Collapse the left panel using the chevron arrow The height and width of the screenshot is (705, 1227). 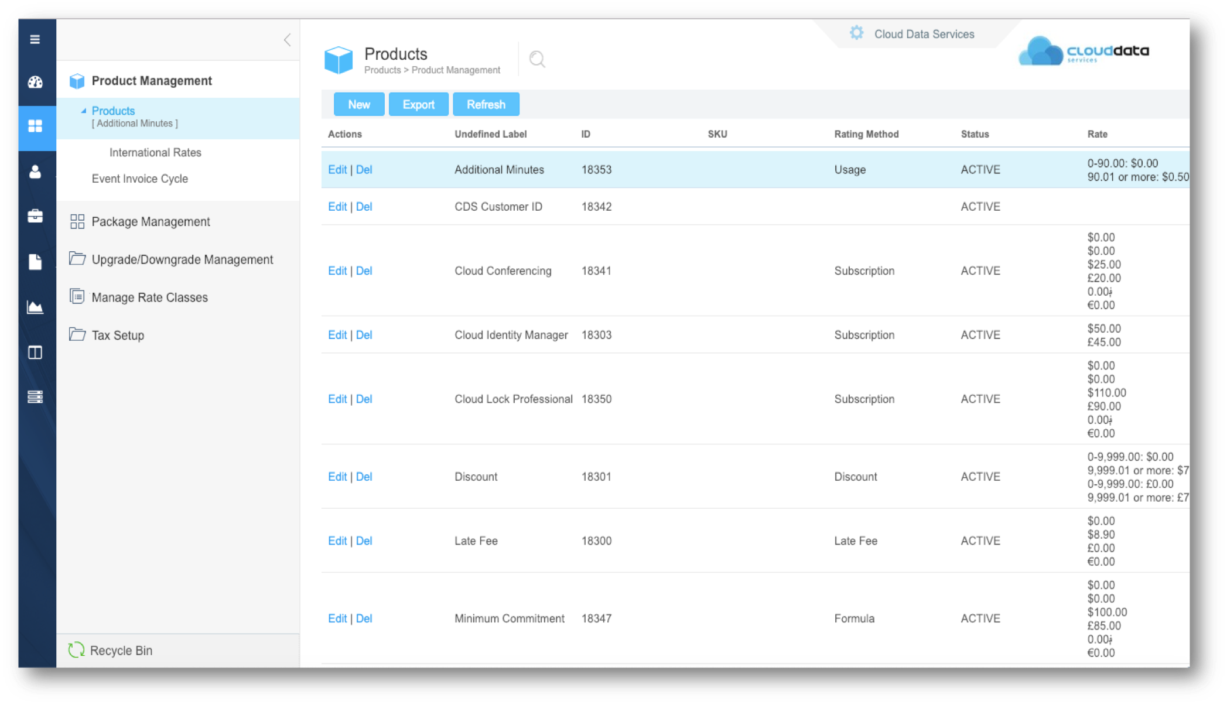[286, 39]
